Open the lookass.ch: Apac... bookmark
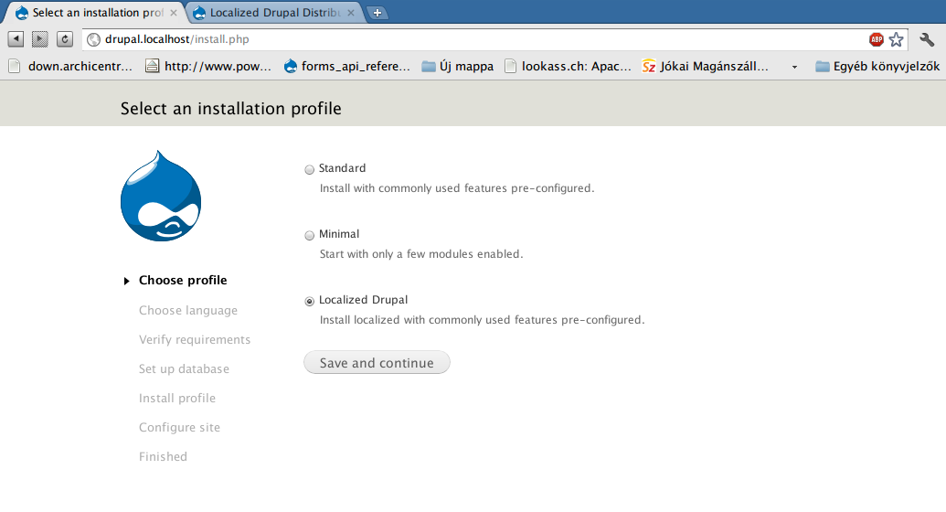Viewport: 946px width, 512px height. [x=568, y=67]
